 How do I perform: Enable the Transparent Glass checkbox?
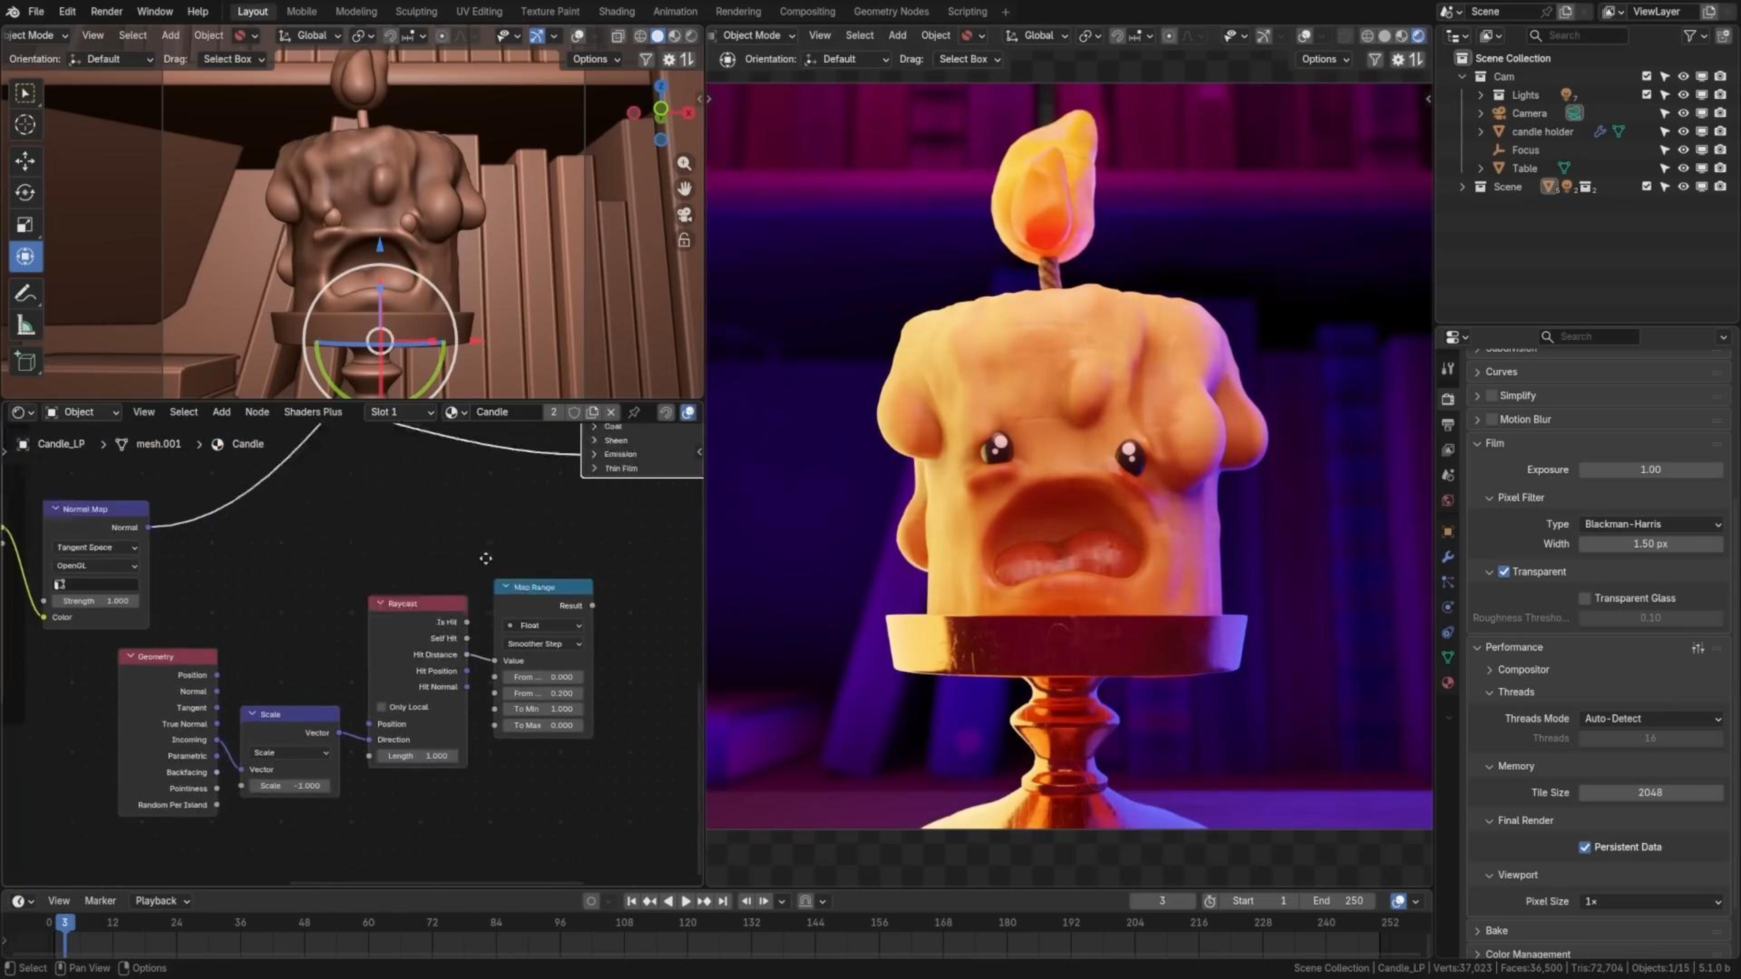click(x=1584, y=598)
